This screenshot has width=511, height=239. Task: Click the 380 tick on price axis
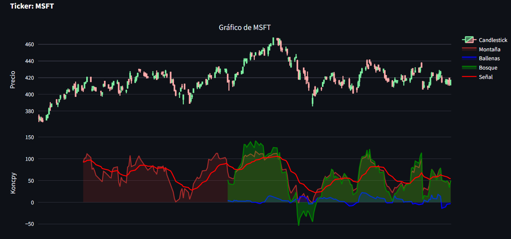click(30, 111)
